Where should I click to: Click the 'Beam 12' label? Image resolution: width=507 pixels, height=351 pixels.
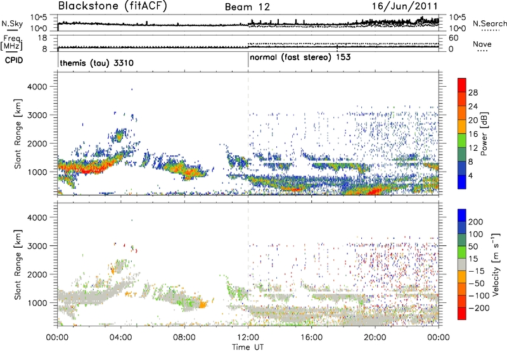tap(247, 7)
